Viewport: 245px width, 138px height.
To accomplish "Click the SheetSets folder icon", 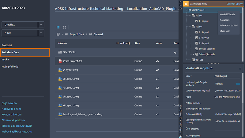I will [x=60, y=52].
